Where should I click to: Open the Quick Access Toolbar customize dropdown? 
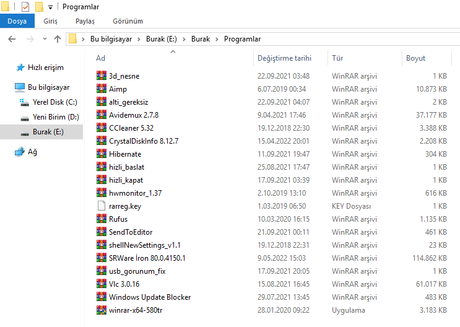[51, 7]
